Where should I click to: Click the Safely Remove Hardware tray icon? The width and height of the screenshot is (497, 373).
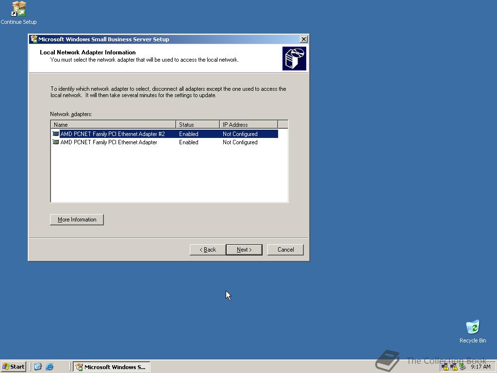pos(462,367)
